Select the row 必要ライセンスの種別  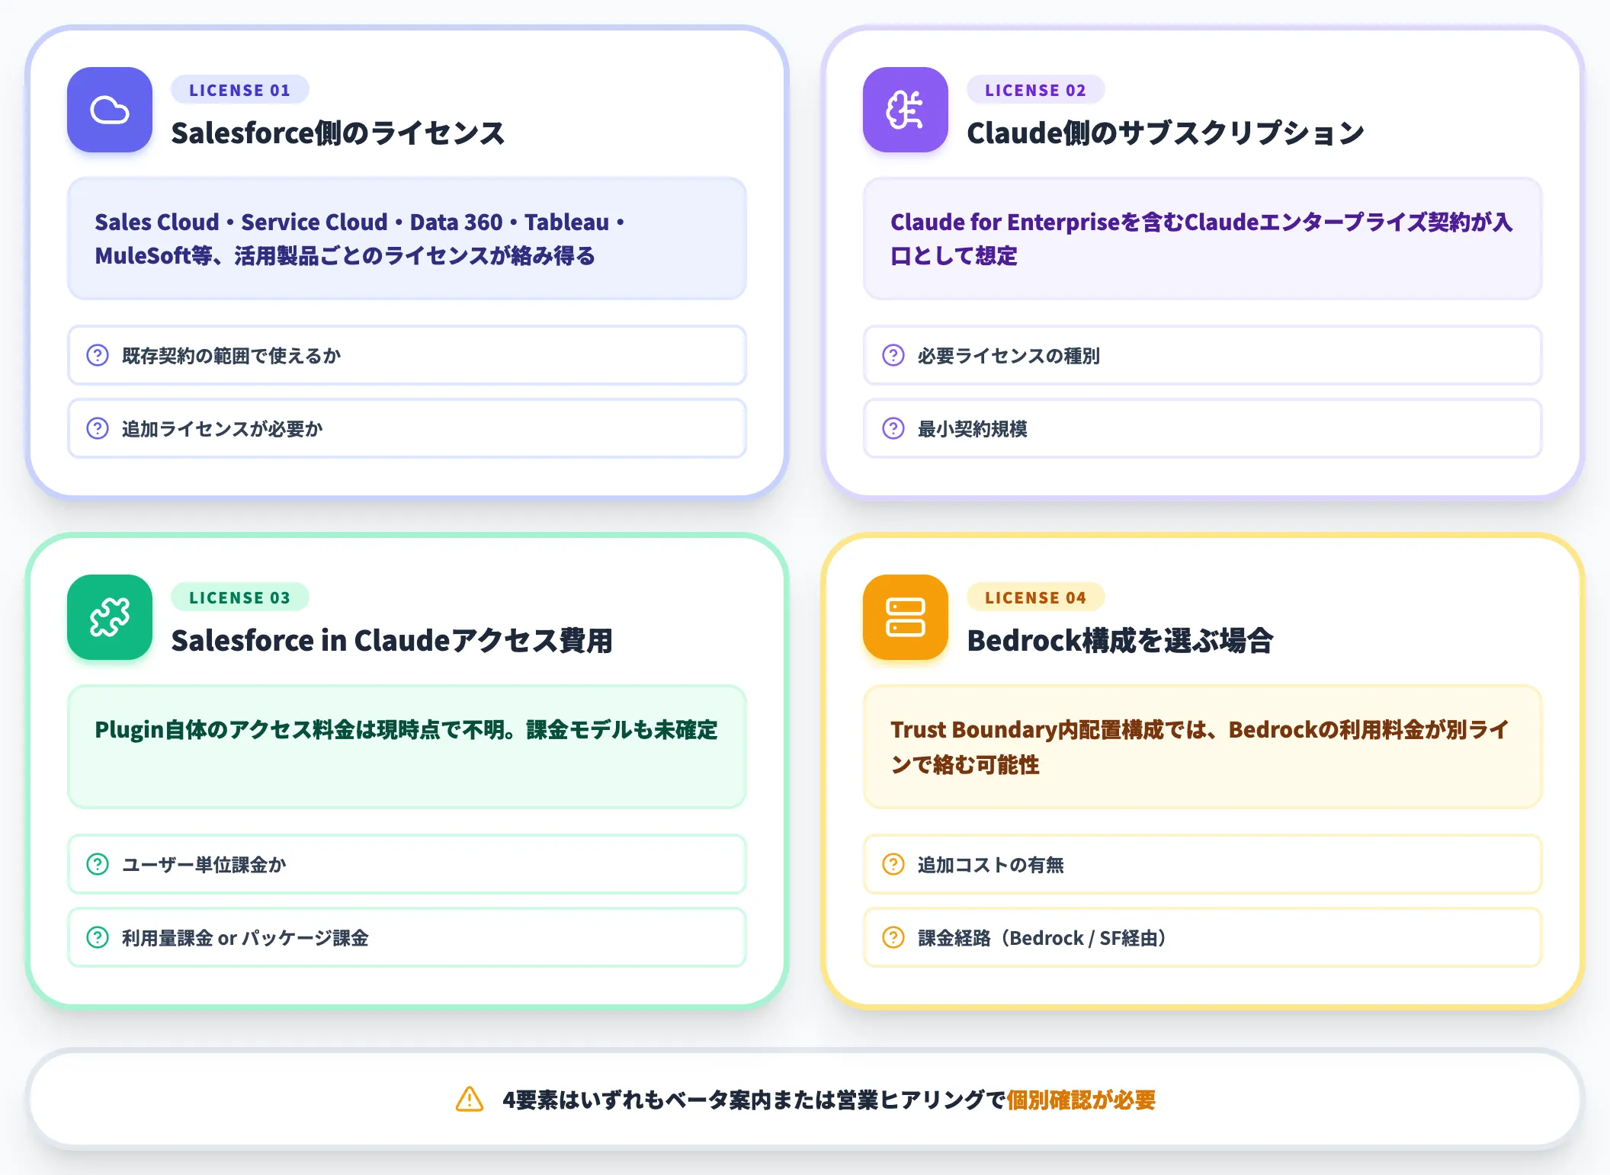[1203, 355]
